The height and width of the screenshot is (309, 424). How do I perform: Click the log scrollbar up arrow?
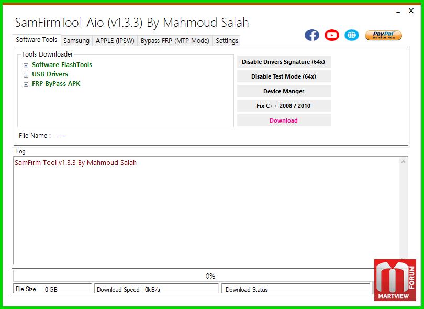point(403,162)
